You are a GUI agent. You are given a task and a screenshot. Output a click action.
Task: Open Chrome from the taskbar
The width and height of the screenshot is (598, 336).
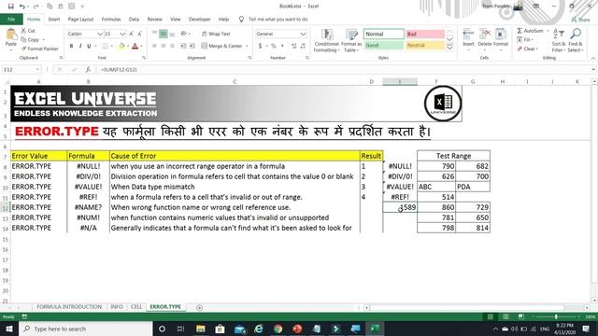pyautogui.click(x=278, y=329)
